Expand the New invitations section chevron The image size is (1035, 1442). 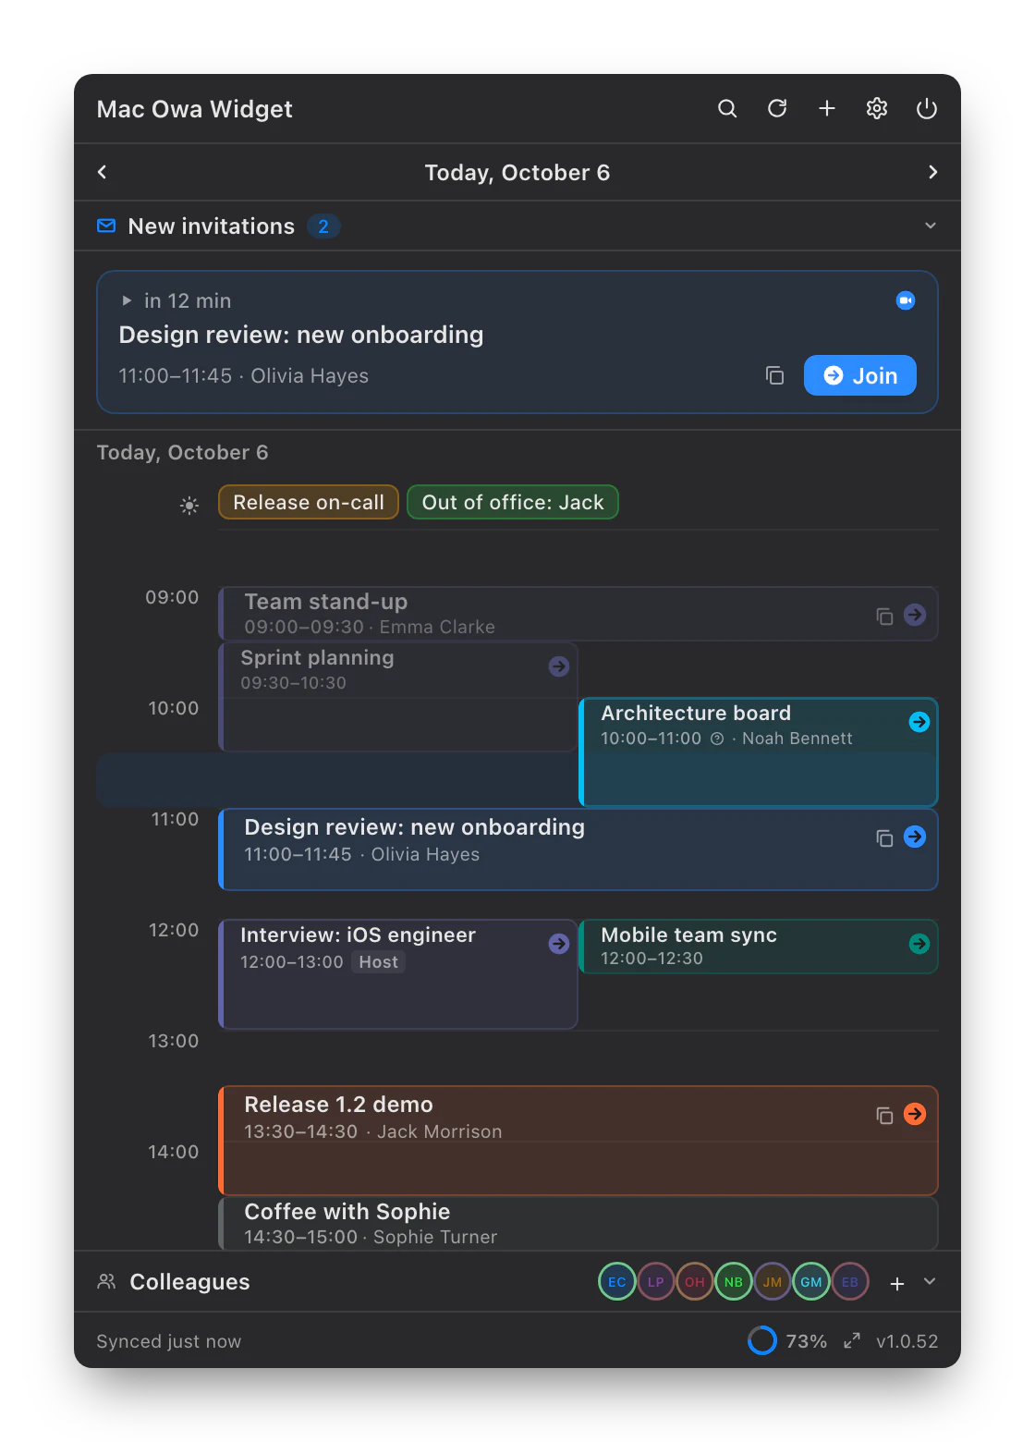tap(931, 226)
